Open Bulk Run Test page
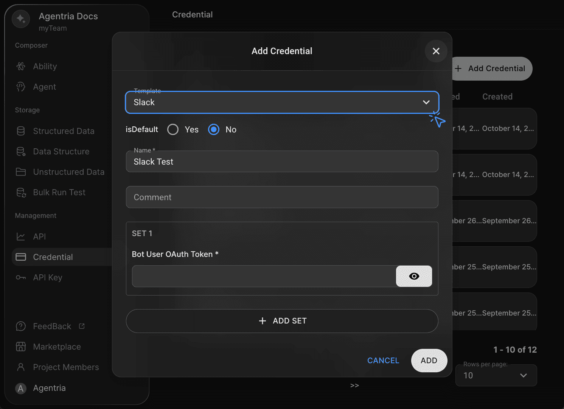 (59, 192)
